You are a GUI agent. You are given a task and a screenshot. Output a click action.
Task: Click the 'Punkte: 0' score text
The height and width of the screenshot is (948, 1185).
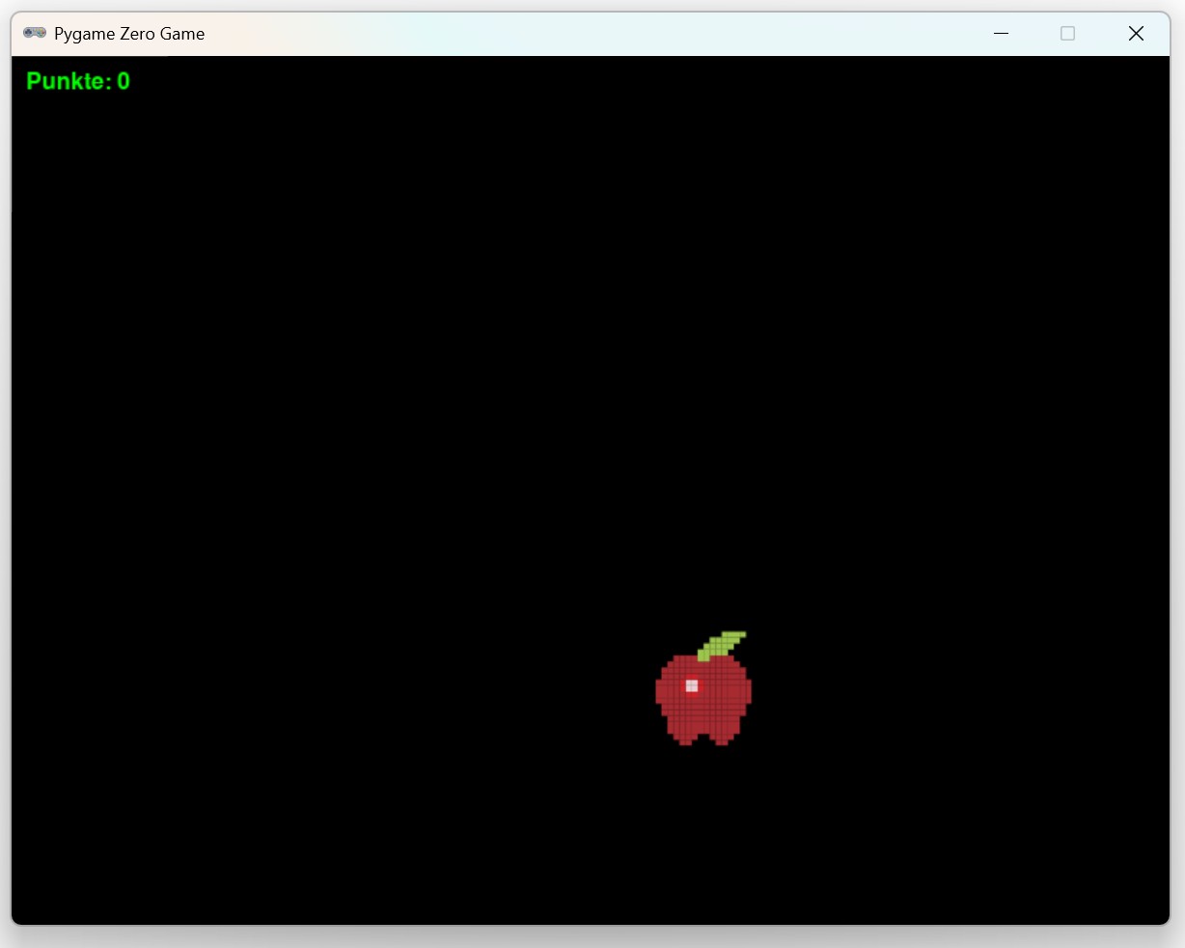[78, 81]
